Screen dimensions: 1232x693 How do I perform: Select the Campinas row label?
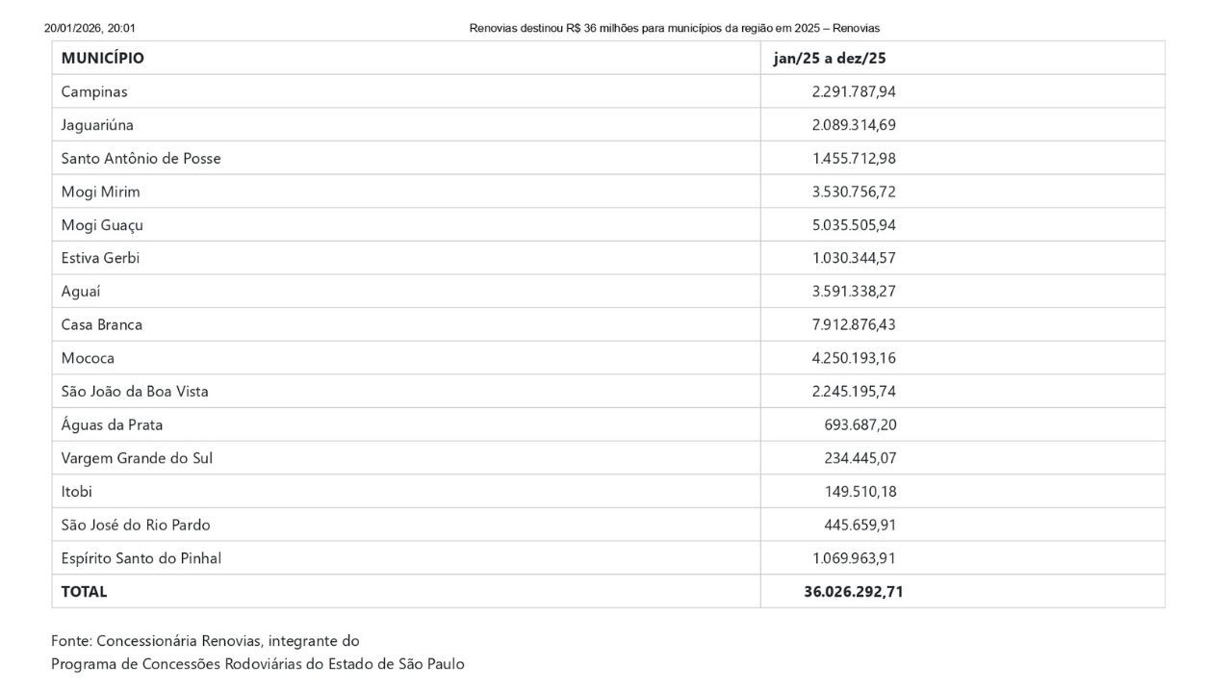tap(94, 91)
